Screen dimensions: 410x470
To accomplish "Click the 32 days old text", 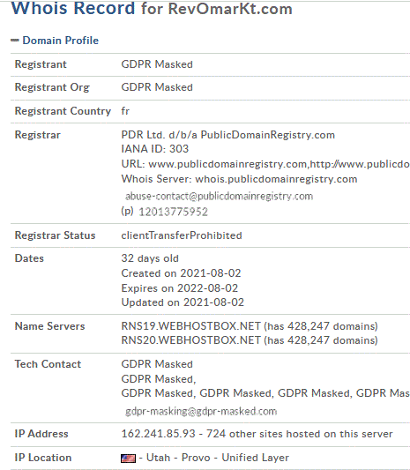I will [150, 258].
